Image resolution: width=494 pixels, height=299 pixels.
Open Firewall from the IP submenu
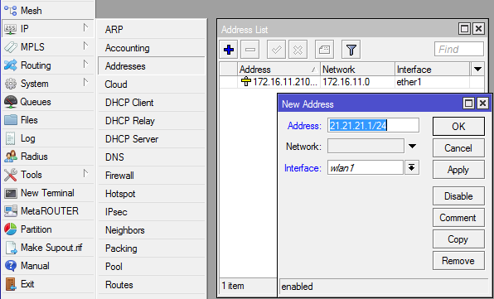152,176
